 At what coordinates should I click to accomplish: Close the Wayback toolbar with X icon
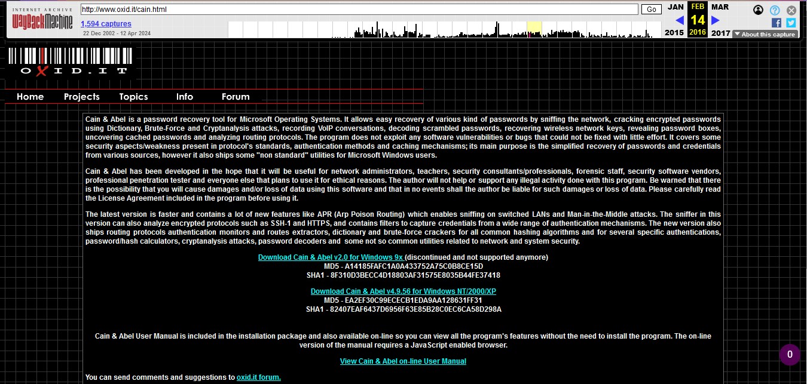pos(791,10)
